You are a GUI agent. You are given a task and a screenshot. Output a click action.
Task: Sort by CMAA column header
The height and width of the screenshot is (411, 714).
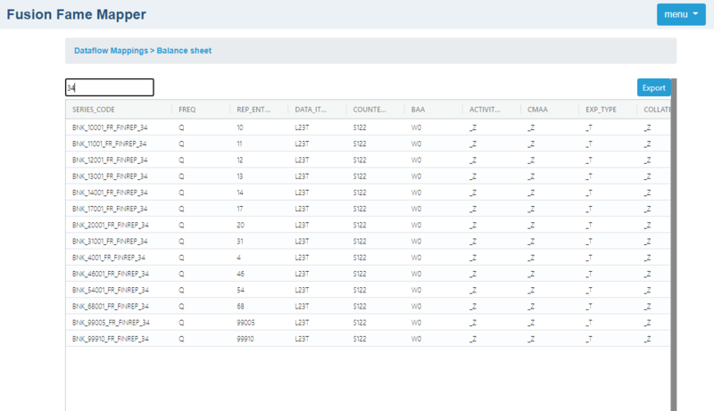coord(540,110)
